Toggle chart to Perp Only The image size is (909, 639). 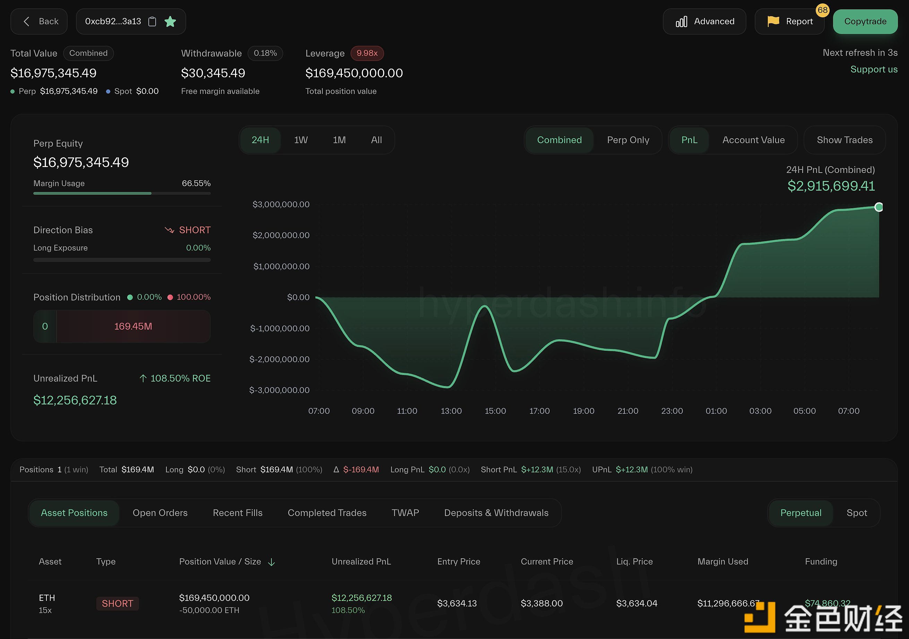[628, 140]
